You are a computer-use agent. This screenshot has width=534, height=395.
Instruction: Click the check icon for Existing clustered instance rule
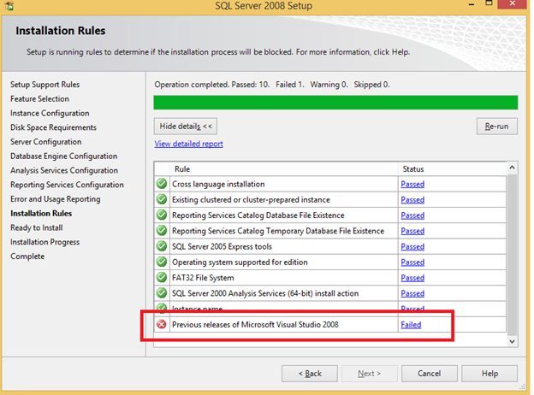[162, 199]
